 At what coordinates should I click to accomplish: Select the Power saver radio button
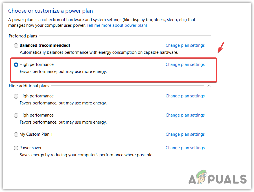point(16,148)
